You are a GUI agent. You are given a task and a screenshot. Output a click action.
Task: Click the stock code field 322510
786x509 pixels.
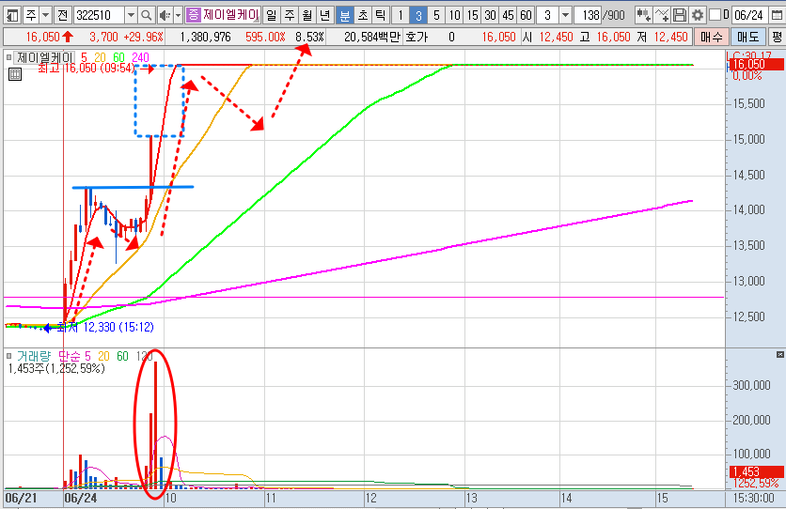pyautogui.click(x=100, y=15)
